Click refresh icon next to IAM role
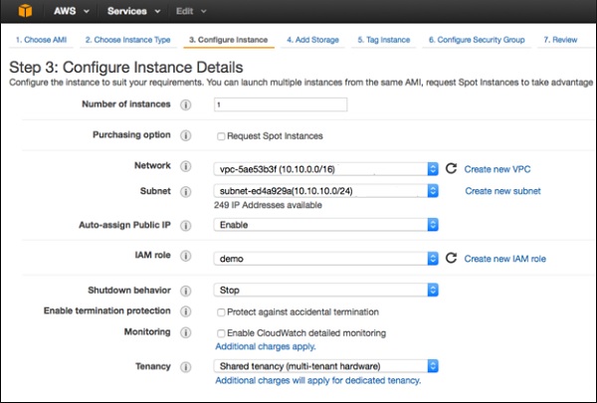Viewport: 597px width, 403px height. pyautogui.click(x=451, y=259)
